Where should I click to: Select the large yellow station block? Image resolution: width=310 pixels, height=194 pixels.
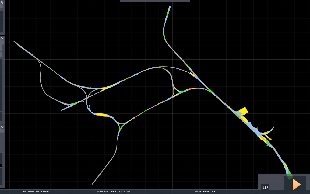tap(243, 111)
